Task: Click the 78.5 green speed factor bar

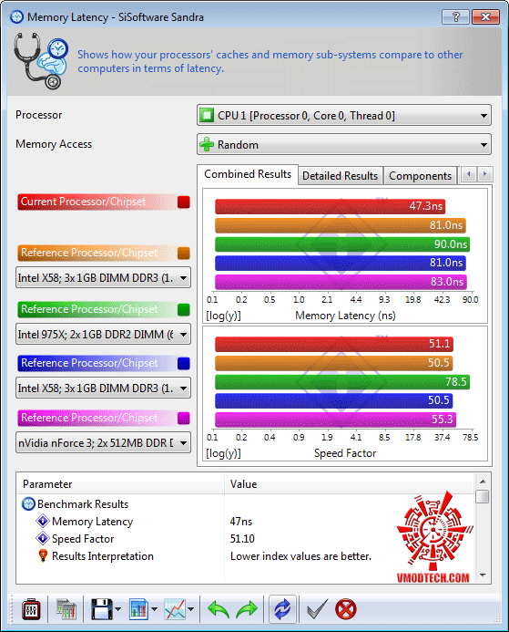Action: [x=342, y=381]
